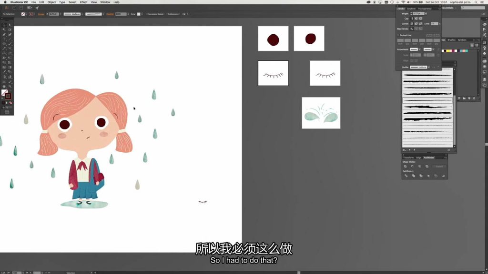Click the Outline pathfinder icon
The height and width of the screenshot is (274, 488).
pyautogui.click(x=436, y=176)
